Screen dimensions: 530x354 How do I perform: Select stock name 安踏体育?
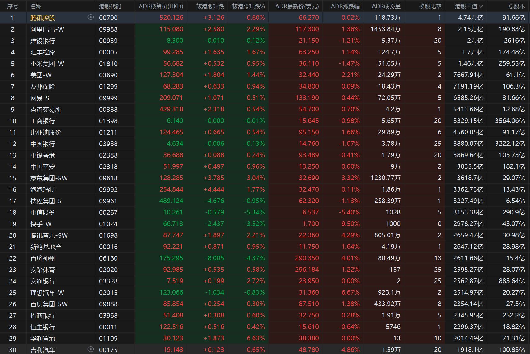pyautogui.click(x=43, y=270)
